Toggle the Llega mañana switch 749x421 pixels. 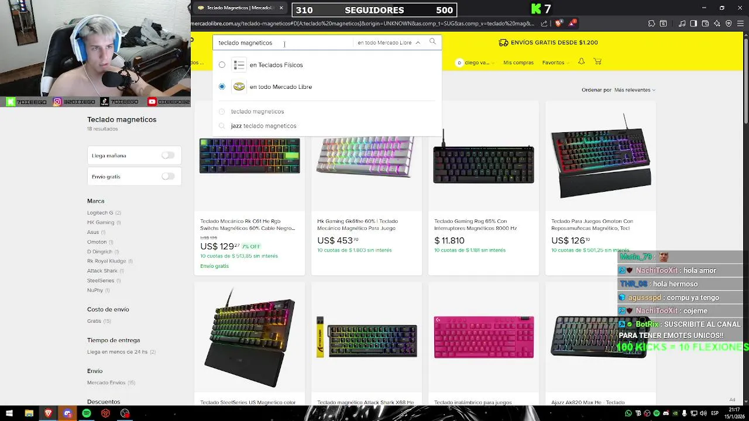[x=168, y=156]
